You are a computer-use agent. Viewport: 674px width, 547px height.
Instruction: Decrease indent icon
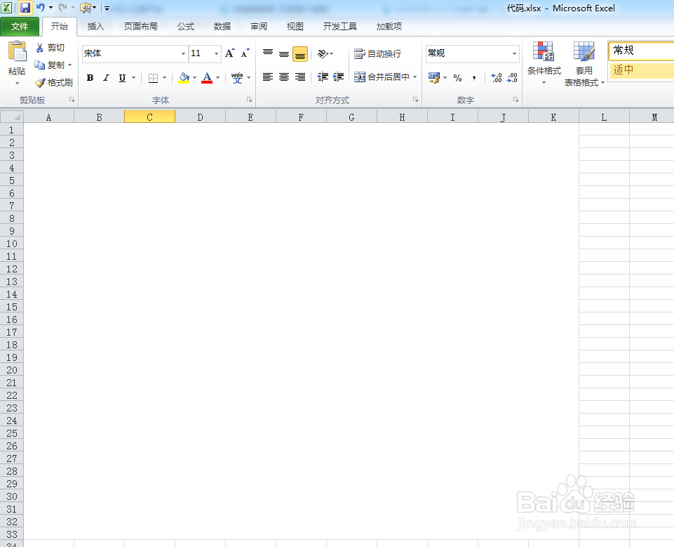[x=323, y=77]
